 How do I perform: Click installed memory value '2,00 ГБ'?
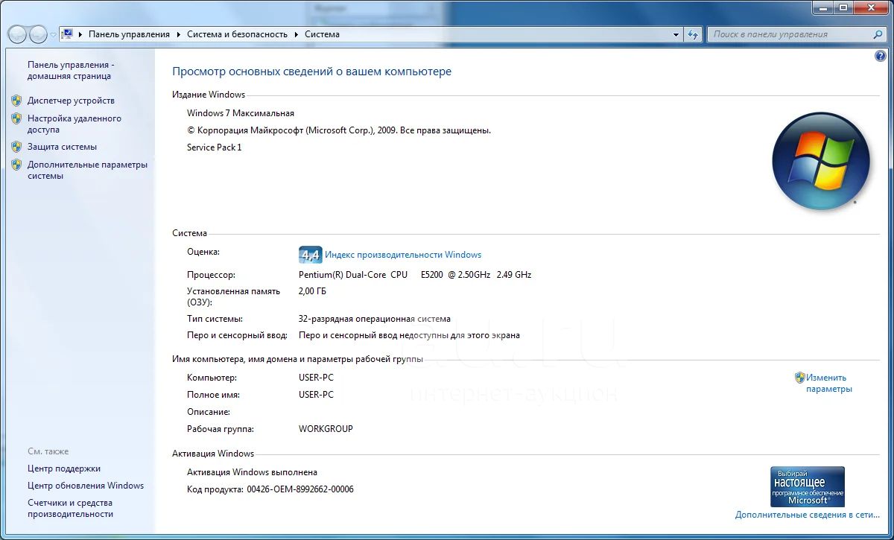(x=312, y=291)
